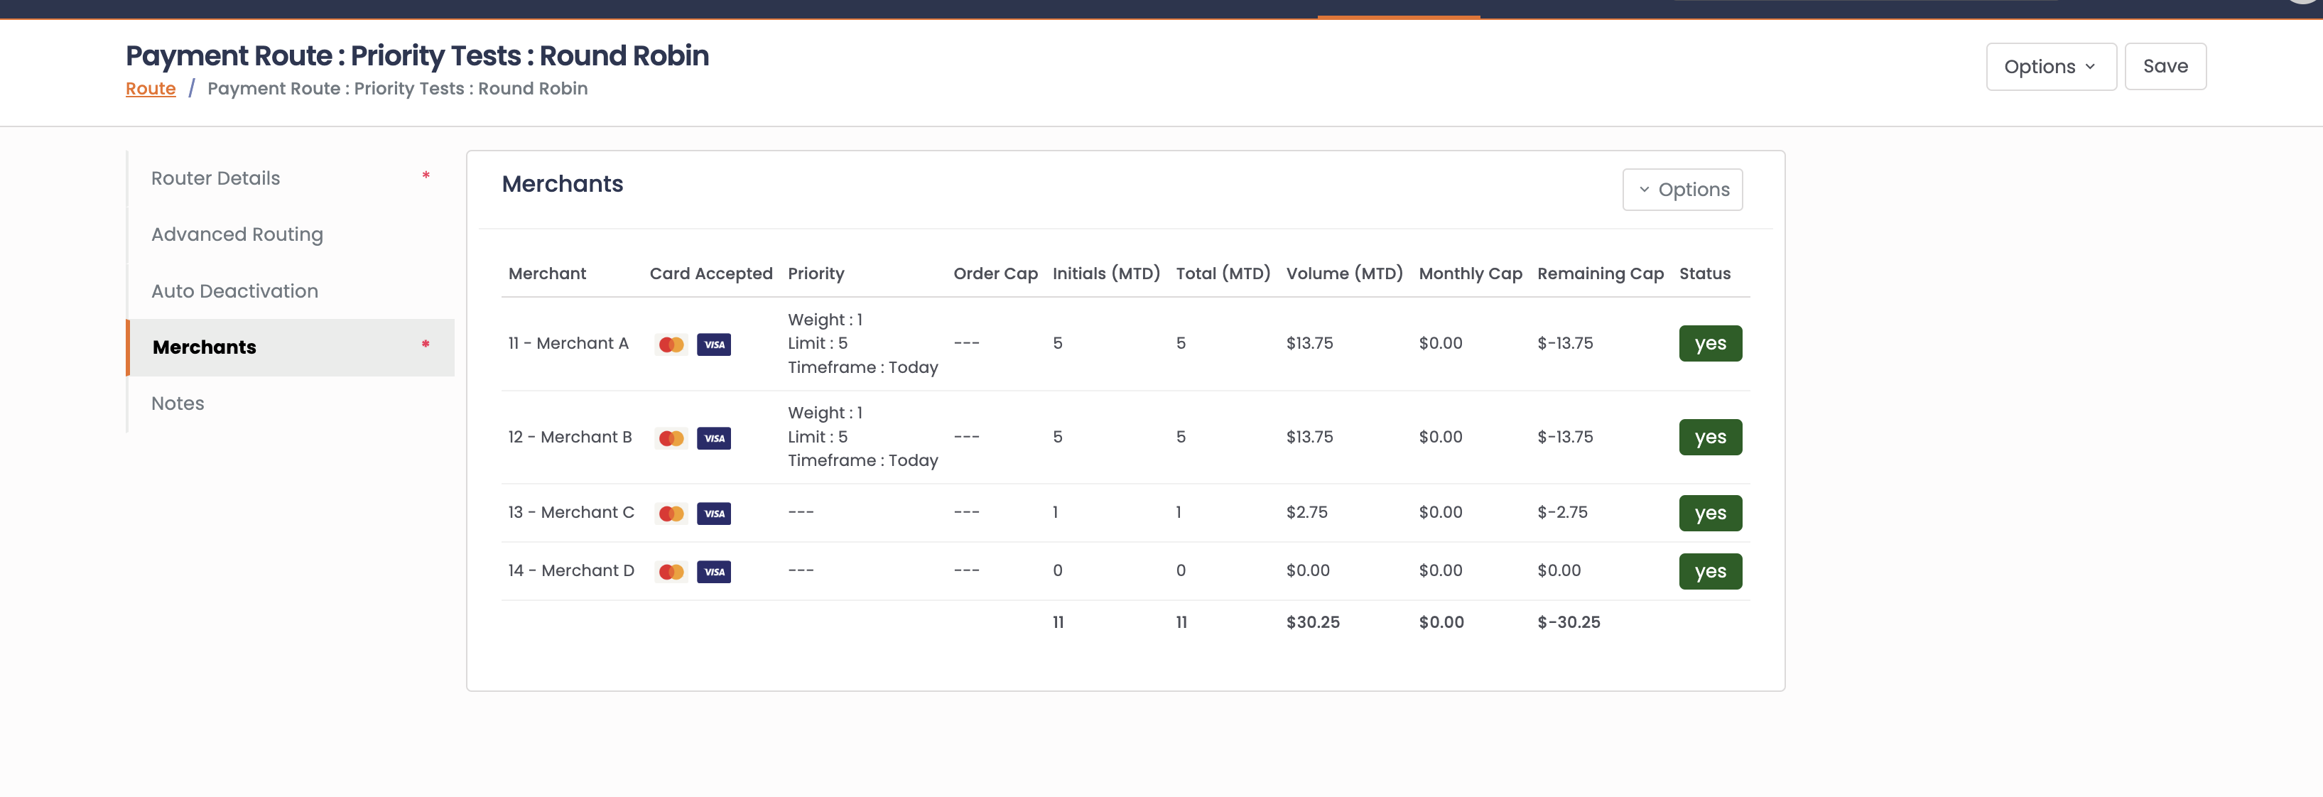Click Mastercard icon in Merchant A row
Screen dimensions: 2323x797
(671, 345)
